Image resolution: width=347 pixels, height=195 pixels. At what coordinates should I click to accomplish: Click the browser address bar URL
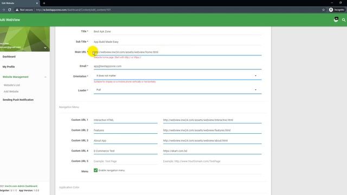tap(73, 10)
